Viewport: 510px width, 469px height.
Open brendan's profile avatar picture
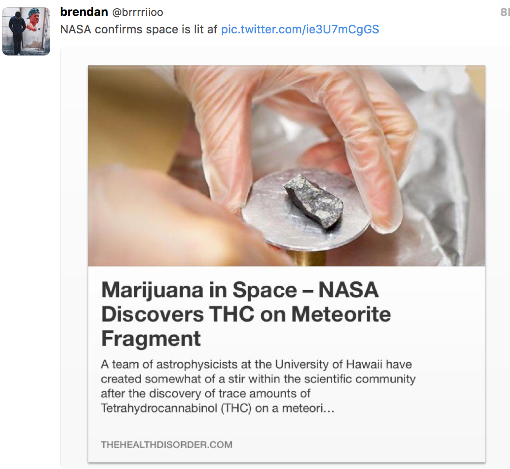(x=26, y=31)
